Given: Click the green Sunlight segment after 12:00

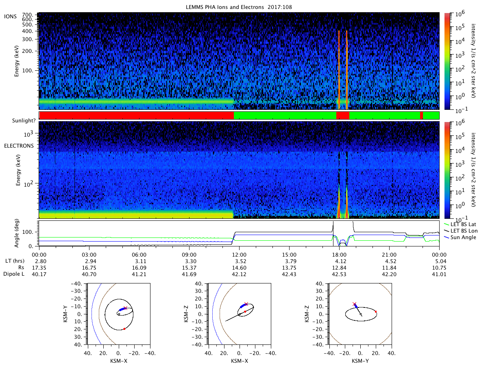Looking at the screenshot, I should 285,115.
